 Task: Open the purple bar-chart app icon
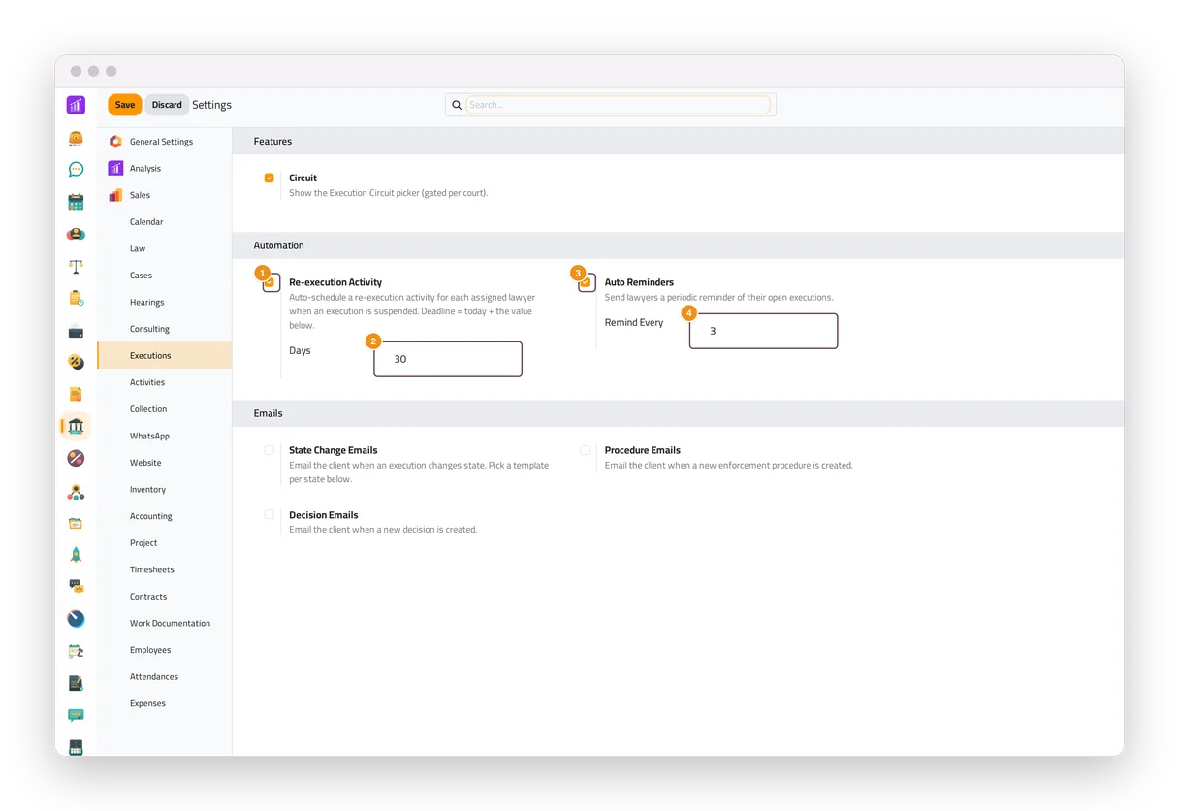coord(76,105)
